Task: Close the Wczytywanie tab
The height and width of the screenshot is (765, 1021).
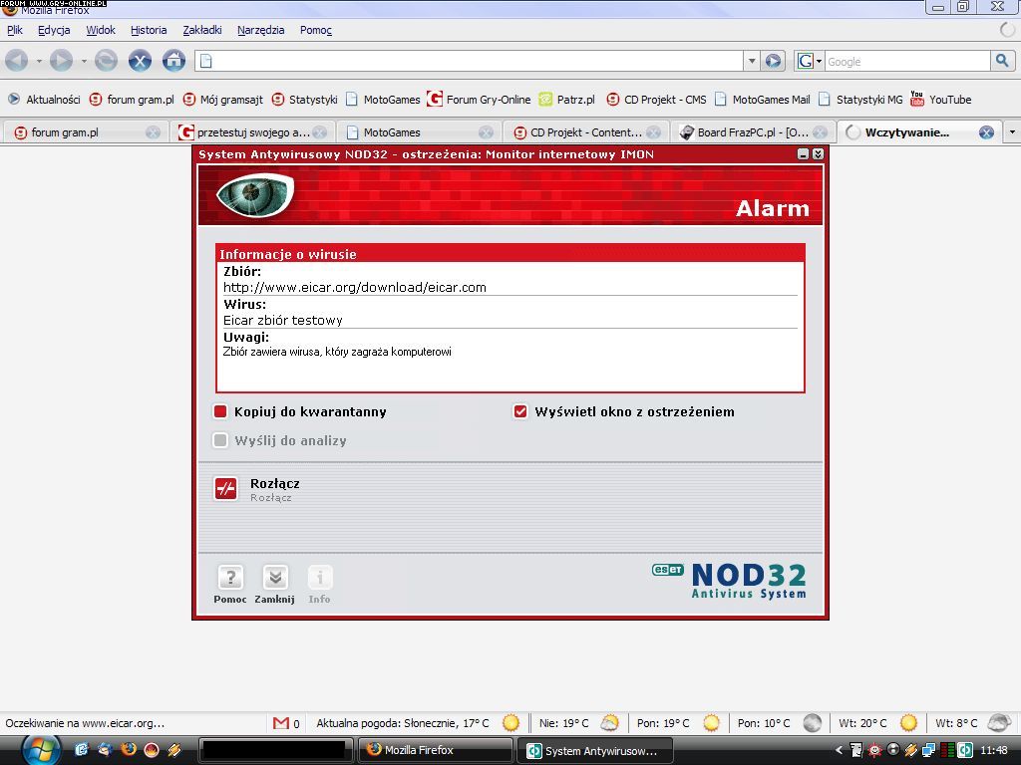Action: coord(986,132)
